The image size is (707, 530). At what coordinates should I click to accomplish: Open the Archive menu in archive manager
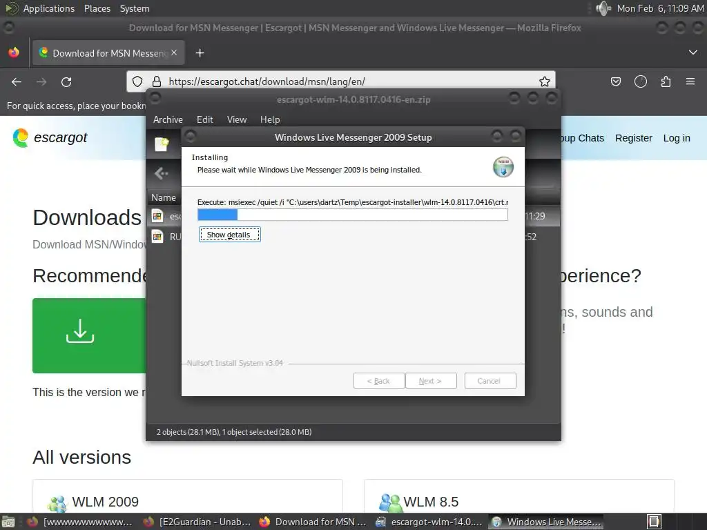coord(168,119)
